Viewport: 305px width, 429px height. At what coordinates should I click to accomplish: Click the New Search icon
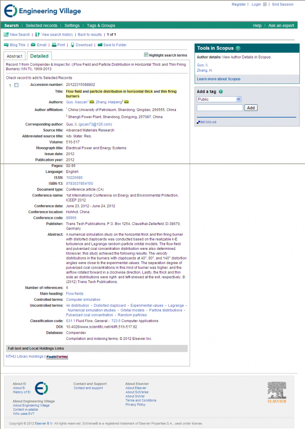(x=6, y=35)
